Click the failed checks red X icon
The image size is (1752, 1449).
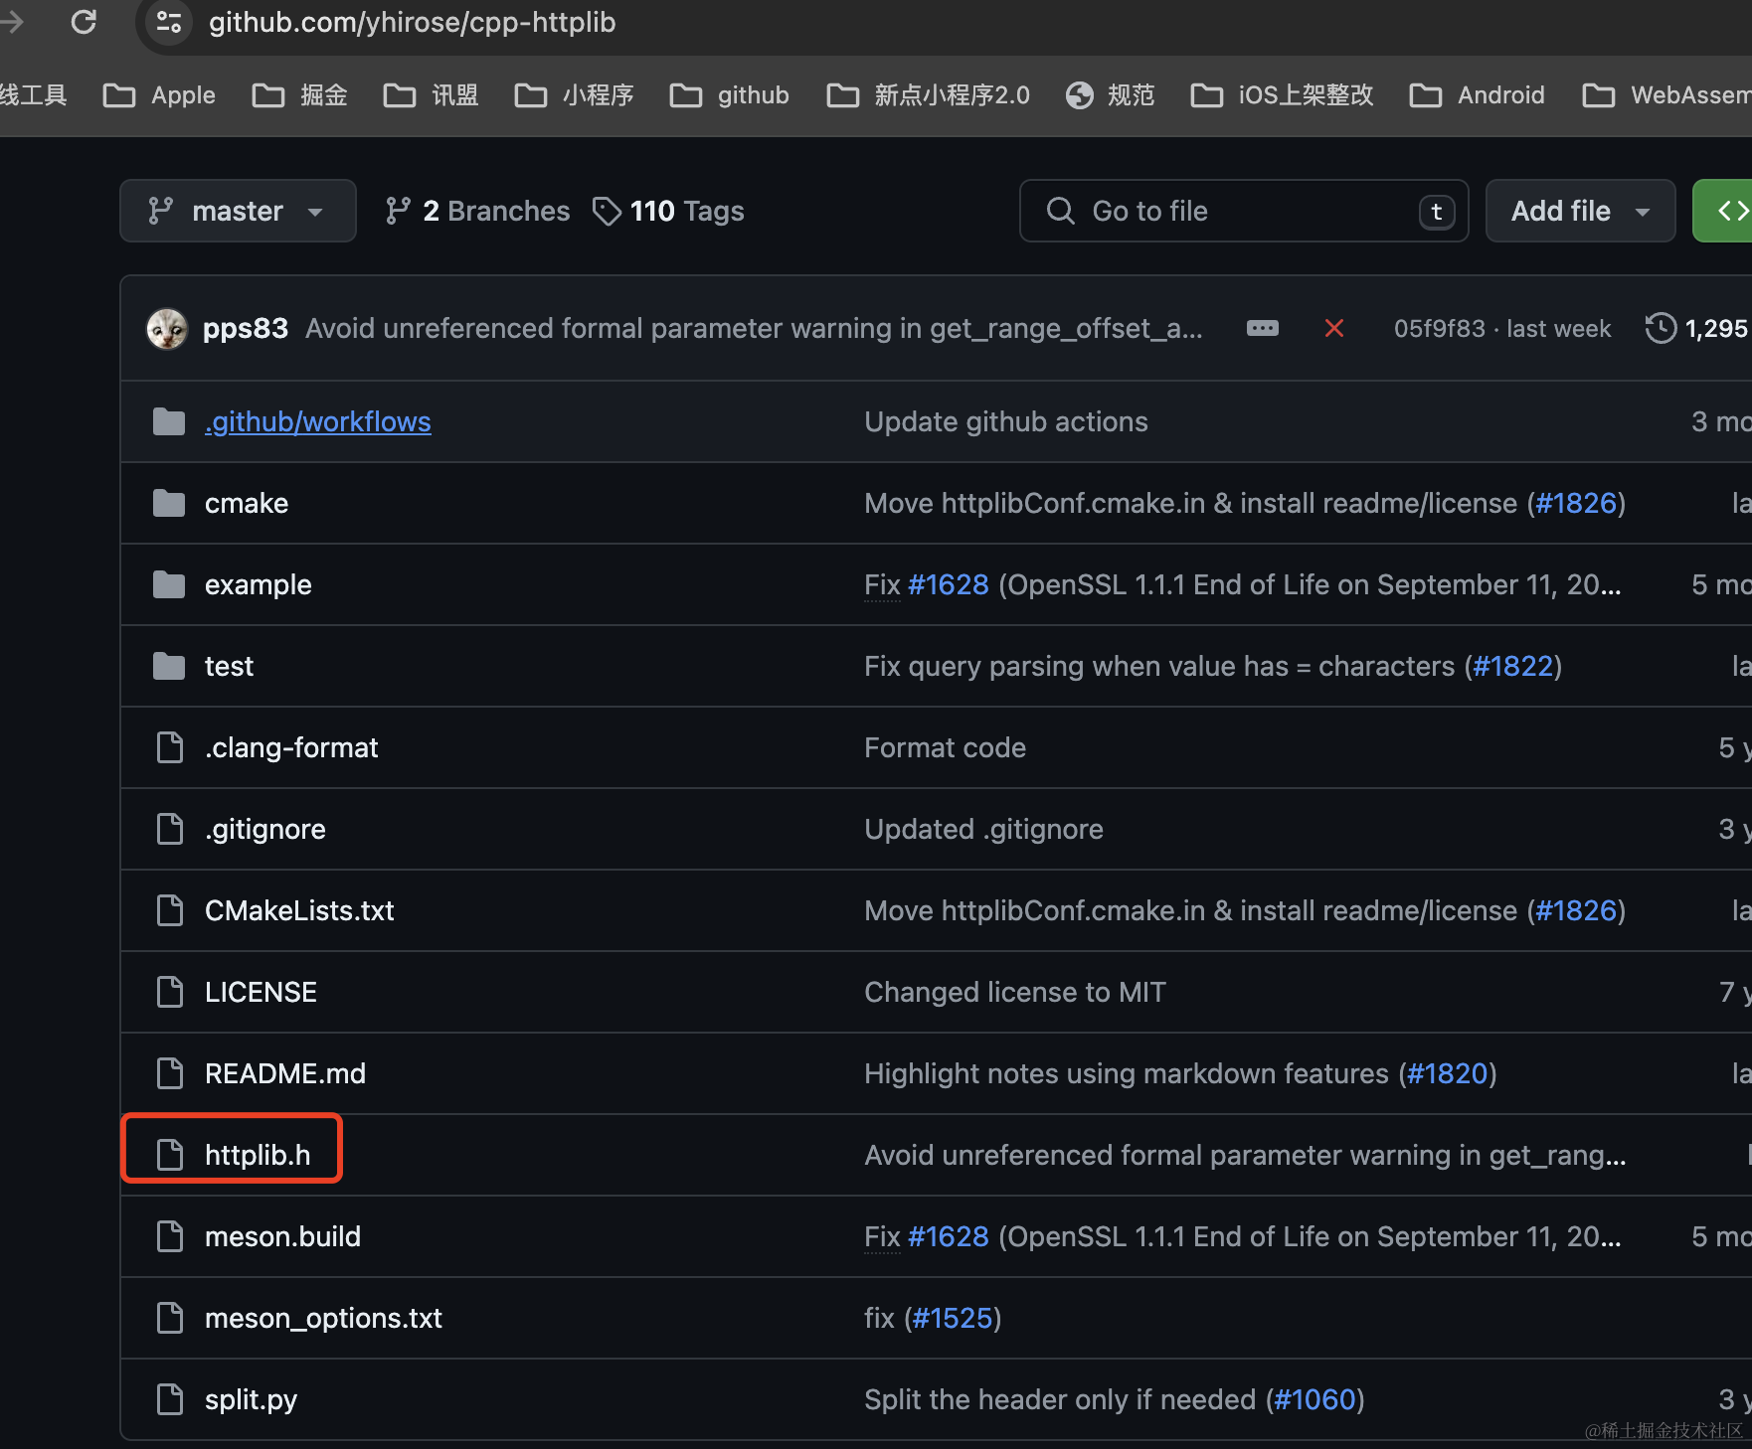point(1334,329)
